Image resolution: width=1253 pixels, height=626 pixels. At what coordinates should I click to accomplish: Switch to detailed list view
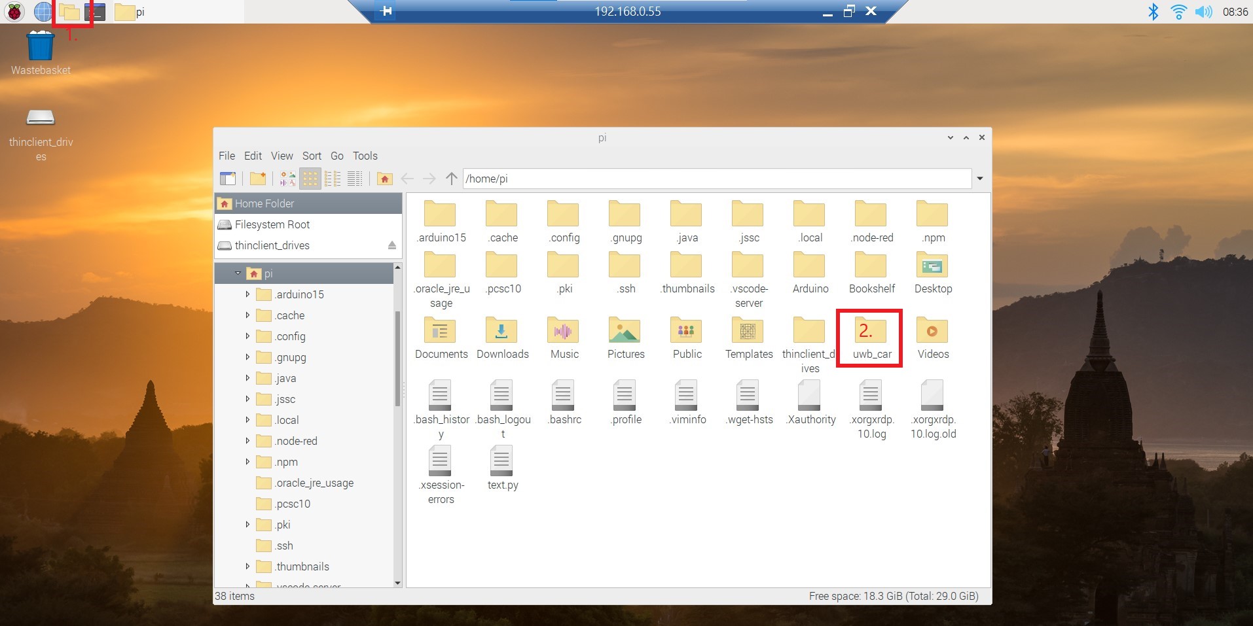coord(355,179)
